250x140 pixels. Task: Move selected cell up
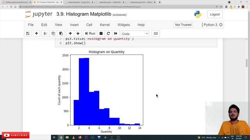click(70, 33)
